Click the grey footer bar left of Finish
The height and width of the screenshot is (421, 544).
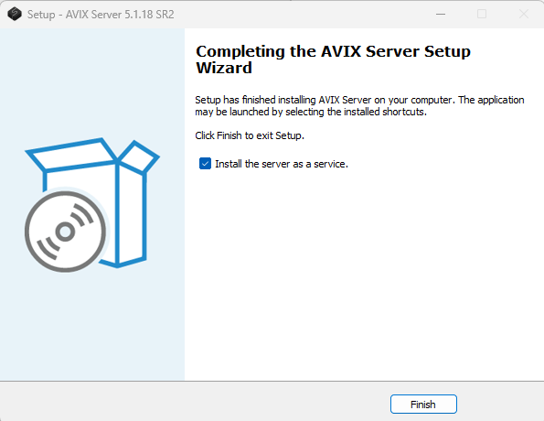tap(194, 401)
